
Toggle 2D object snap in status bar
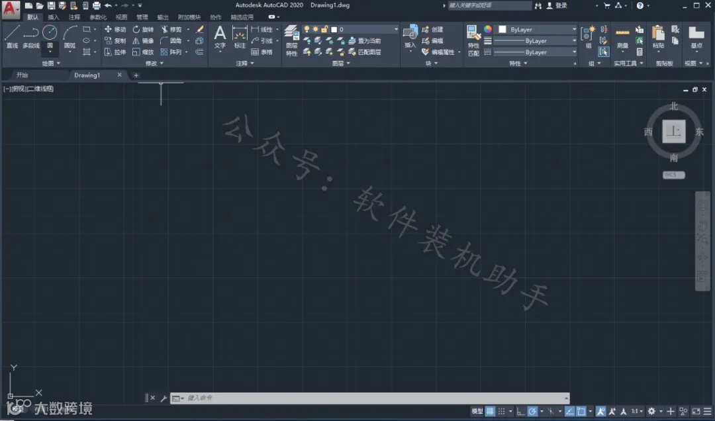tap(581, 411)
